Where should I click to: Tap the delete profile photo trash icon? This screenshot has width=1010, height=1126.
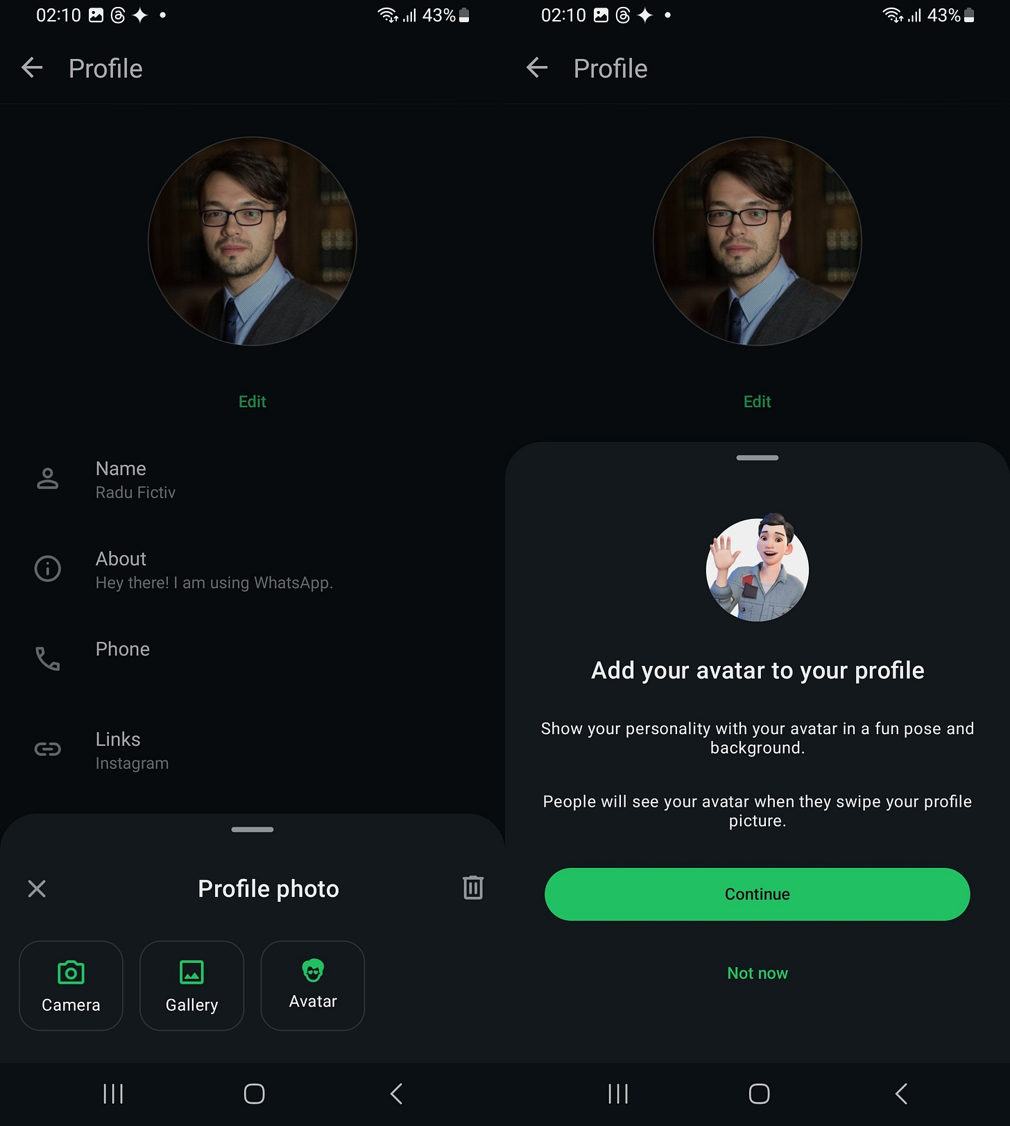click(x=473, y=887)
